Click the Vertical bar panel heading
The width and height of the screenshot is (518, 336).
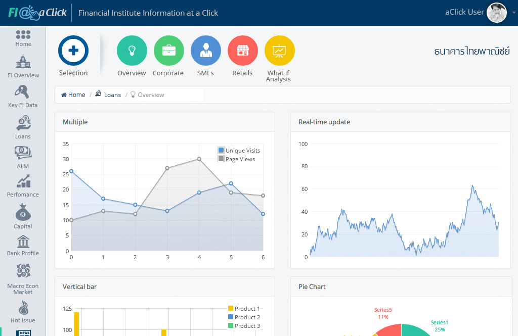(79, 286)
